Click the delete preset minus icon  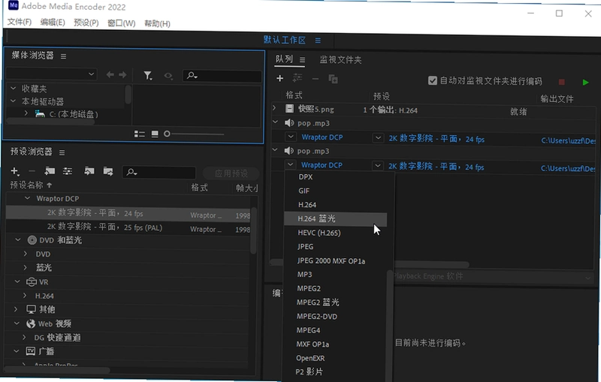coord(32,170)
